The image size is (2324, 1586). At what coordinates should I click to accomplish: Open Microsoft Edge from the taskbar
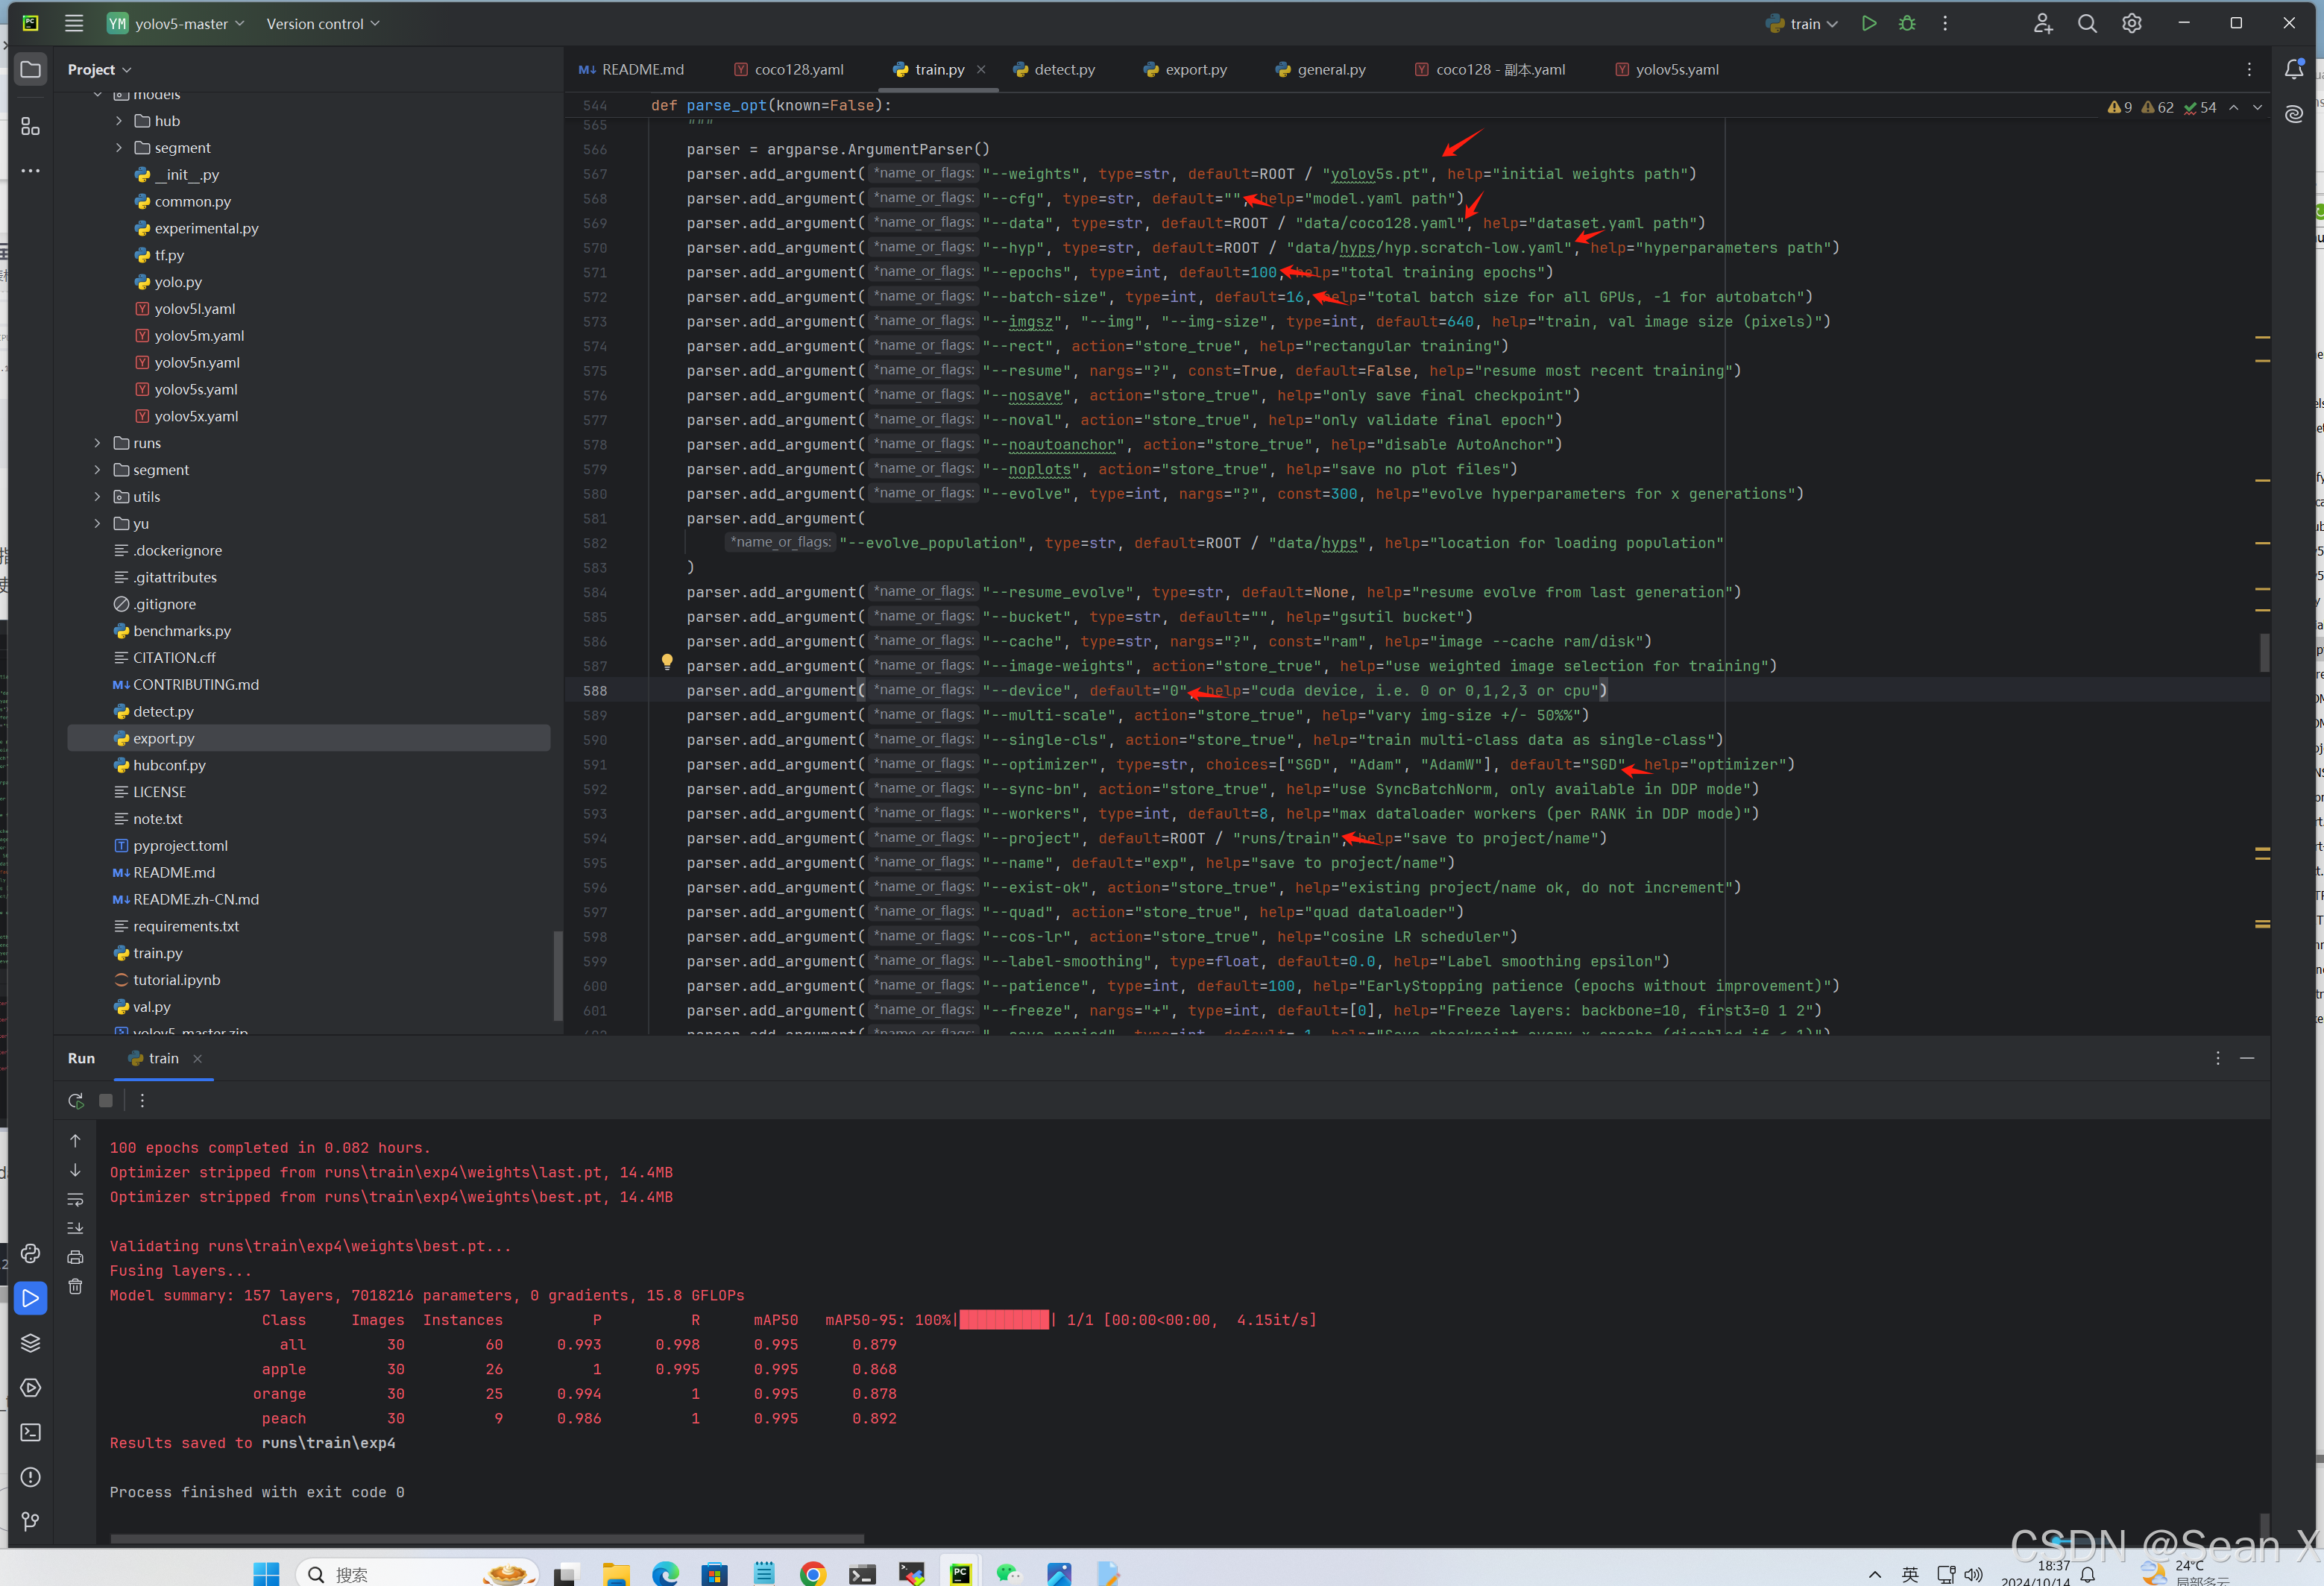tap(665, 1573)
